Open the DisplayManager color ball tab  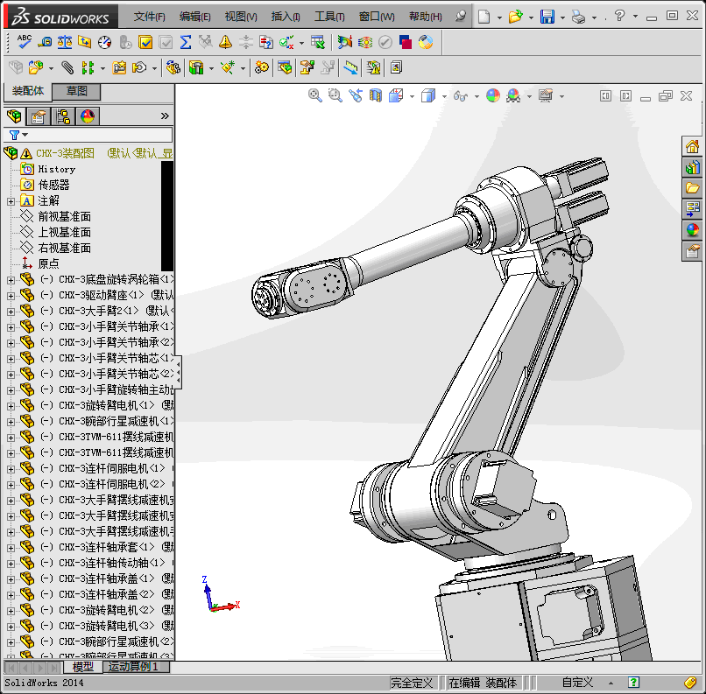[88, 116]
